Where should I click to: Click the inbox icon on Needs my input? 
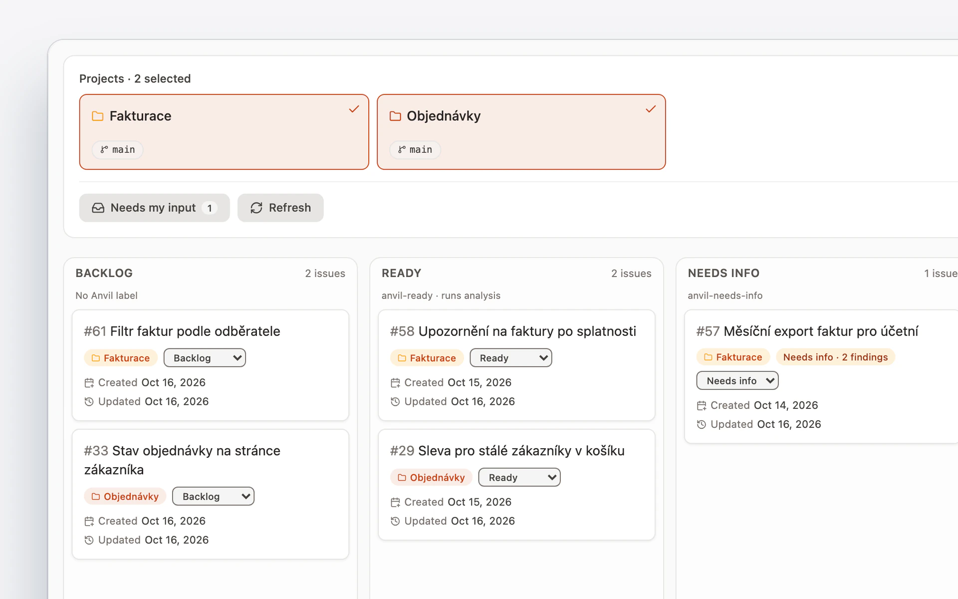point(98,208)
